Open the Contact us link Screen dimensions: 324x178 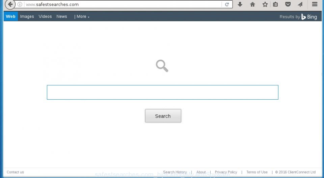tap(15, 172)
